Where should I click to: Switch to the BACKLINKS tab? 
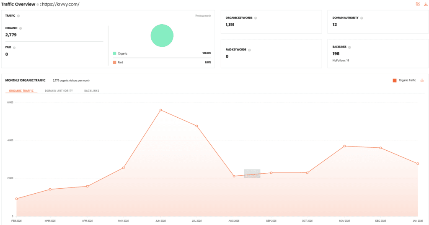pyautogui.click(x=92, y=91)
